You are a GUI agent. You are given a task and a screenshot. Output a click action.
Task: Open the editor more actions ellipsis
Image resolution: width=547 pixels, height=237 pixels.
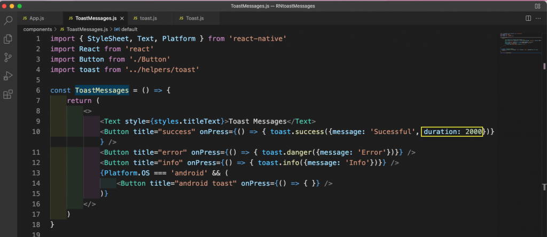point(538,18)
